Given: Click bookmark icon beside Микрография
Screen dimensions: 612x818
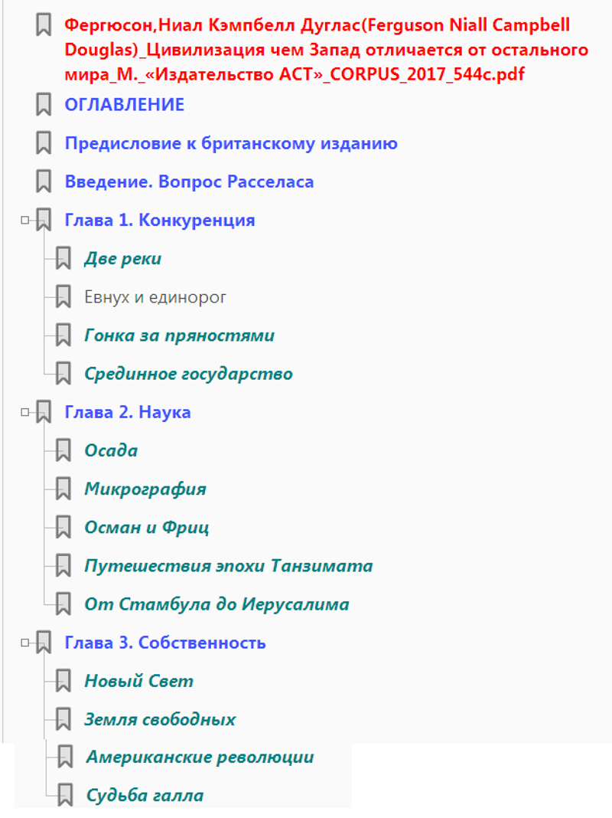Looking at the screenshot, I should point(63,489).
